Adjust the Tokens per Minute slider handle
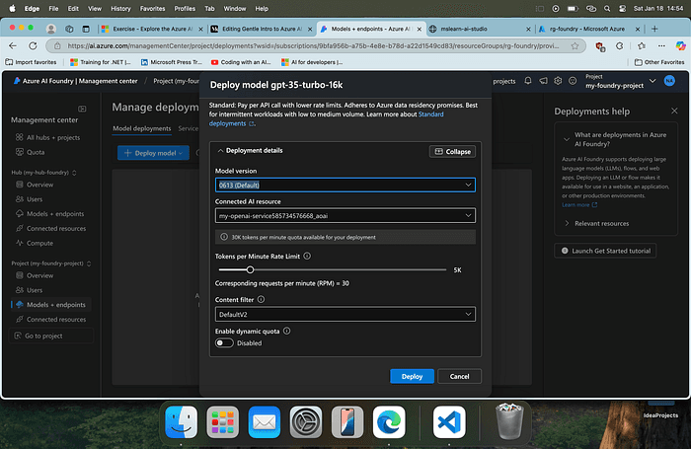691x449 pixels. point(250,269)
